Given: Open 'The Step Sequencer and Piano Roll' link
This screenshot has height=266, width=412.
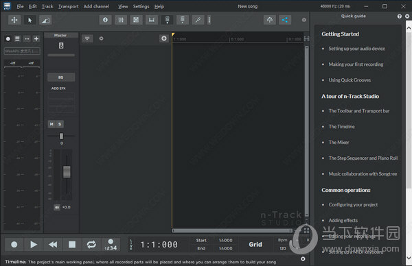Looking at the screenshot, I should point(363,158).
